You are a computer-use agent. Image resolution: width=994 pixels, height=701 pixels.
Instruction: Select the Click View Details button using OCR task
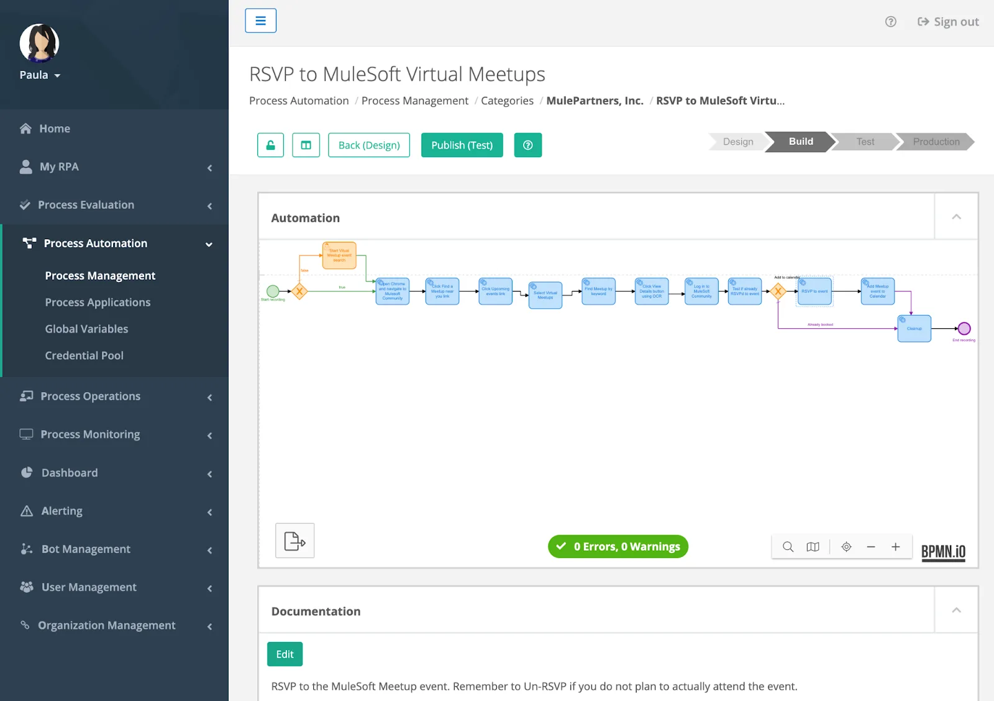point(652,291)
